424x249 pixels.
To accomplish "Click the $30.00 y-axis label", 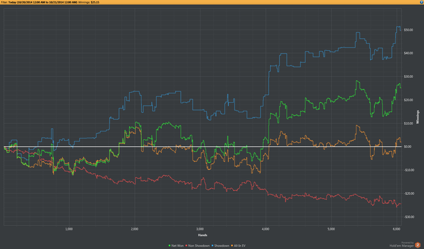I will [408, 77].
